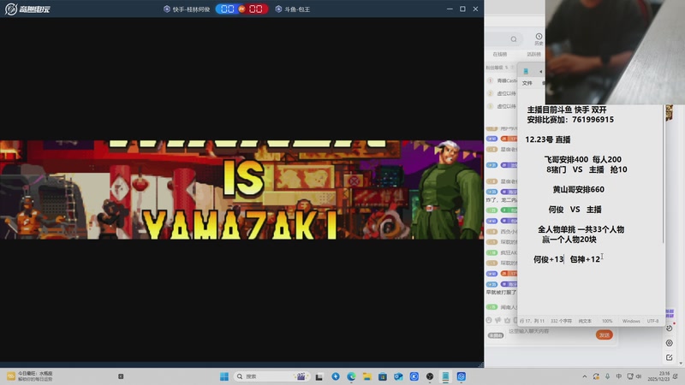This screenshot has width=685, height=385.
Task: Click the text 12.23号 直播
Action: (548, 139)
